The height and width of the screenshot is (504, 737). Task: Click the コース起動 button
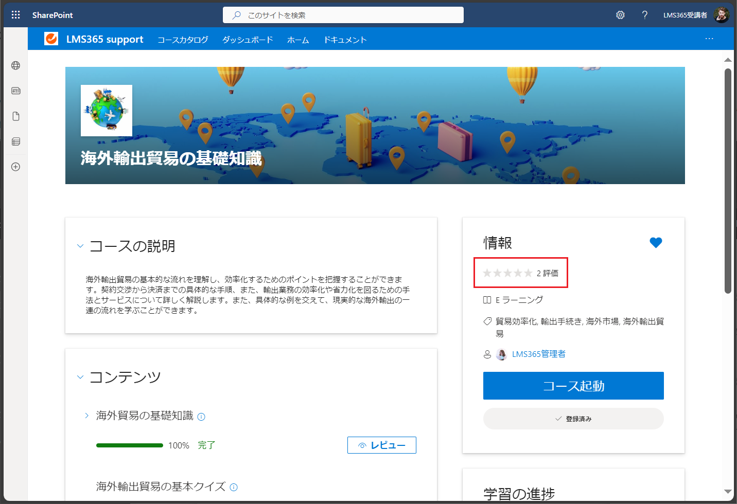tap(573, 386)
